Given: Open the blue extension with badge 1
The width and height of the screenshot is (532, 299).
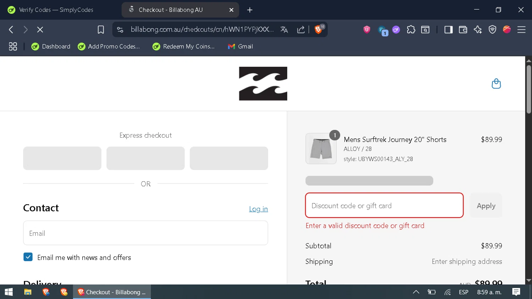Looking at the screenshot, I should 382,31.
